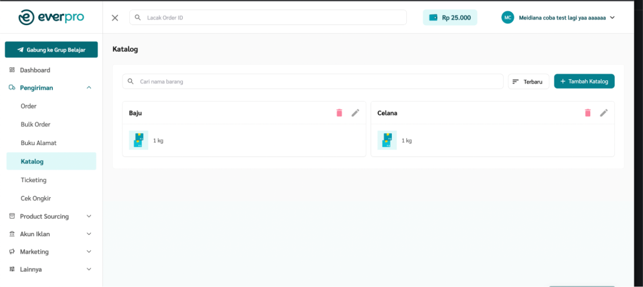Click the pencil icon on Celana card
The width and height of the screenshot is (643, 287).
[x=604, y=113]
